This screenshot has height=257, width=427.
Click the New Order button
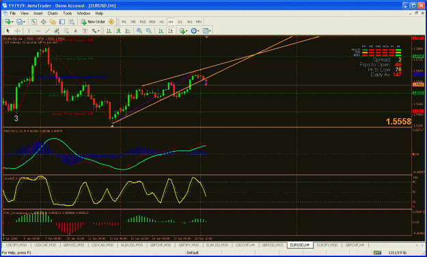[x=93, y=22]
